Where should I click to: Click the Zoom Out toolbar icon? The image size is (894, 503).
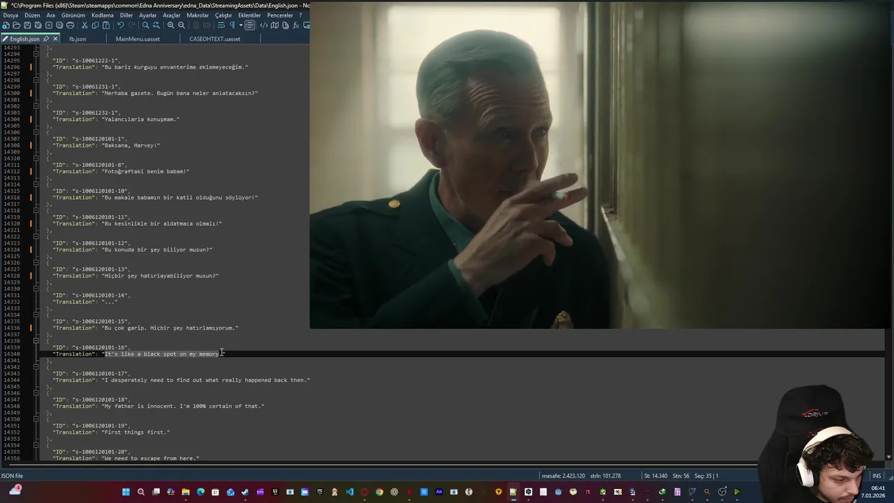pos(182,25)
